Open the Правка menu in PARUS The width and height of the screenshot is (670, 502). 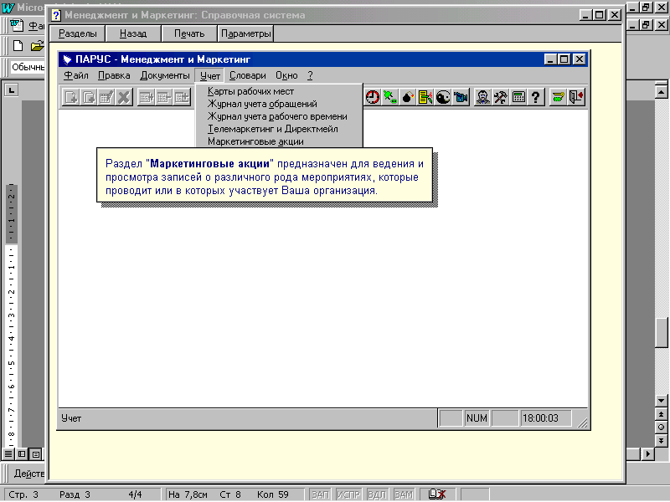point(114,75)
